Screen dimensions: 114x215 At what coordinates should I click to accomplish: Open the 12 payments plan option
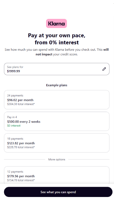coord(57,175)
